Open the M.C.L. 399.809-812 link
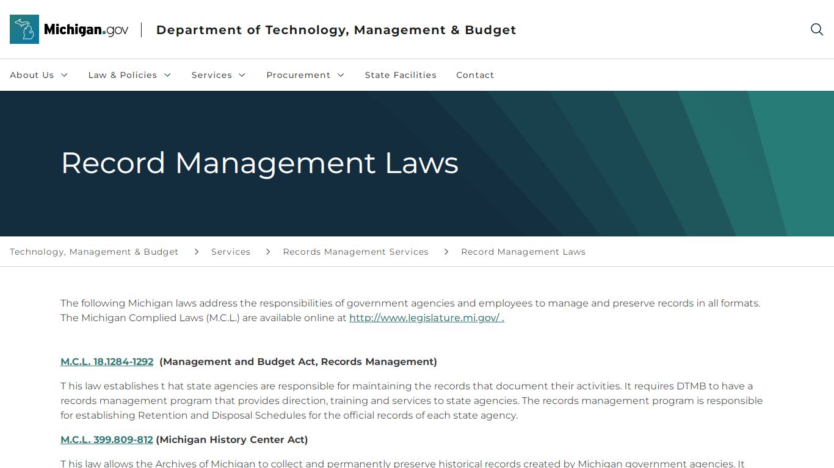The image size is (834, 468). (x=107, y=439)
